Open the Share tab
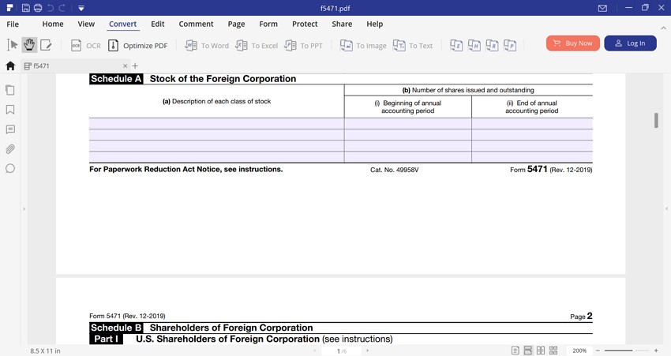Screen dimensions: 671x356 pyautogui.click(x=342, y=24)
